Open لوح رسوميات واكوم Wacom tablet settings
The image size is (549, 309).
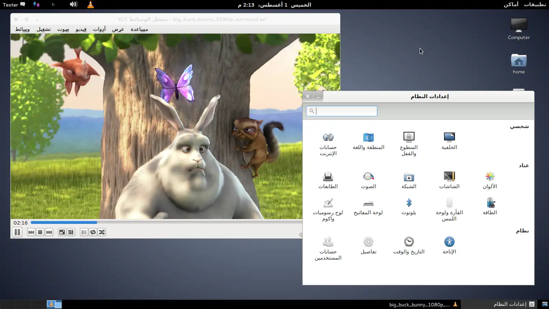tap(328, 209)
